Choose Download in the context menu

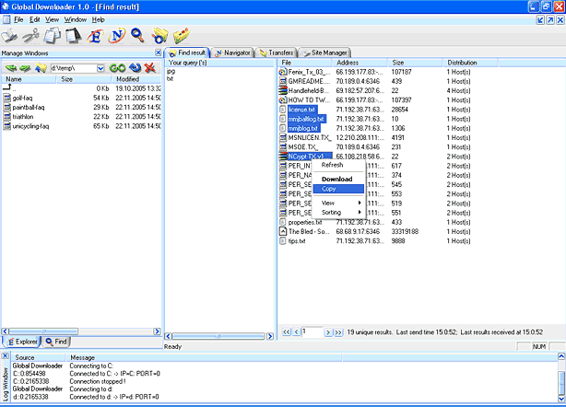(x=338, y=180)
